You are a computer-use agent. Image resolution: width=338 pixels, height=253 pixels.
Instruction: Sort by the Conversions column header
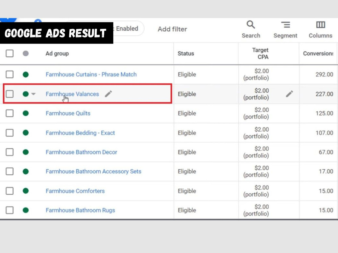tap(318, 53)
